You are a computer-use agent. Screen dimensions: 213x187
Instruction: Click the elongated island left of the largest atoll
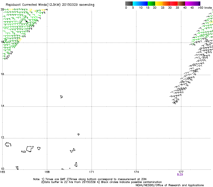(24, 152)
